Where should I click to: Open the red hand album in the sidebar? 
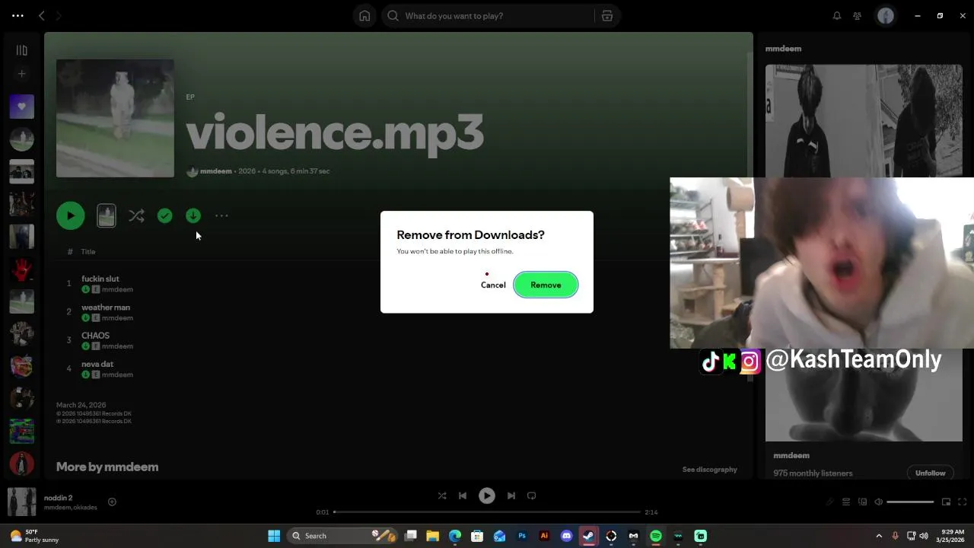21,269
